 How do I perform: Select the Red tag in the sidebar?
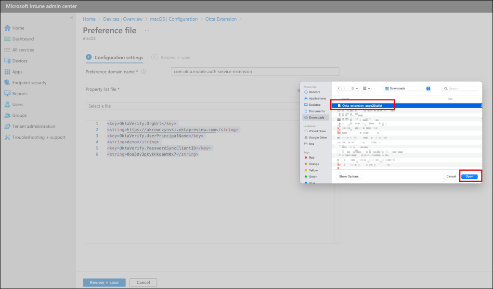point(311,158)
